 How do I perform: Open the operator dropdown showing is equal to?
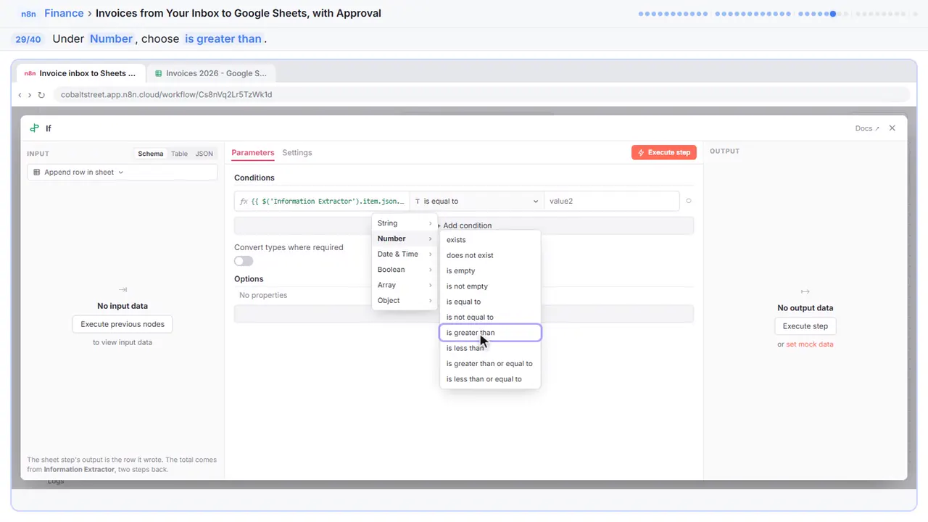tap(477, 201)
